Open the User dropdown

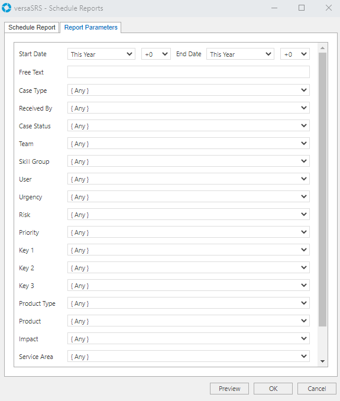tap(189, 179)
